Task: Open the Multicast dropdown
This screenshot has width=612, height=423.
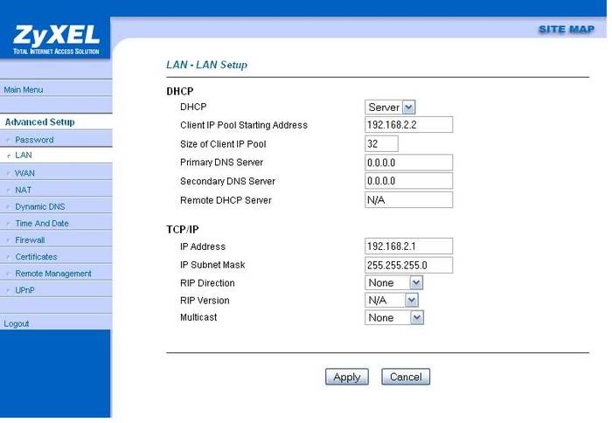Action: 393,318
